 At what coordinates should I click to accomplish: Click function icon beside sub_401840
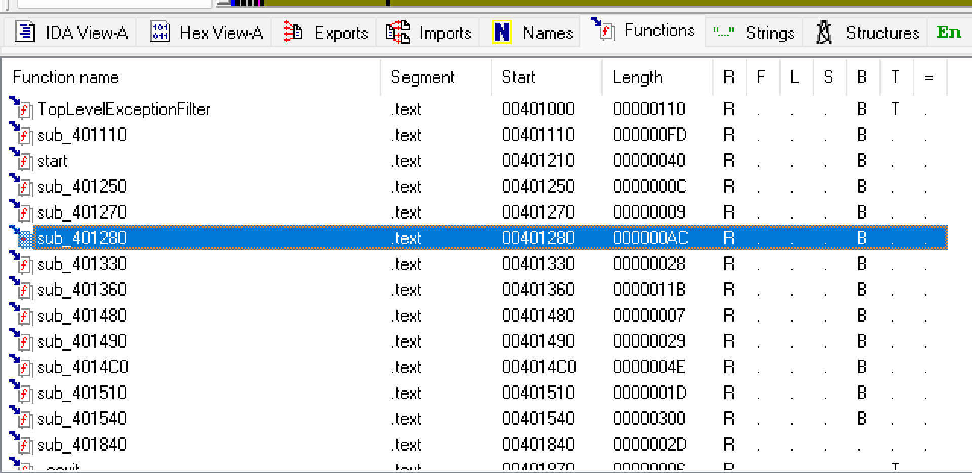[21, 443]
